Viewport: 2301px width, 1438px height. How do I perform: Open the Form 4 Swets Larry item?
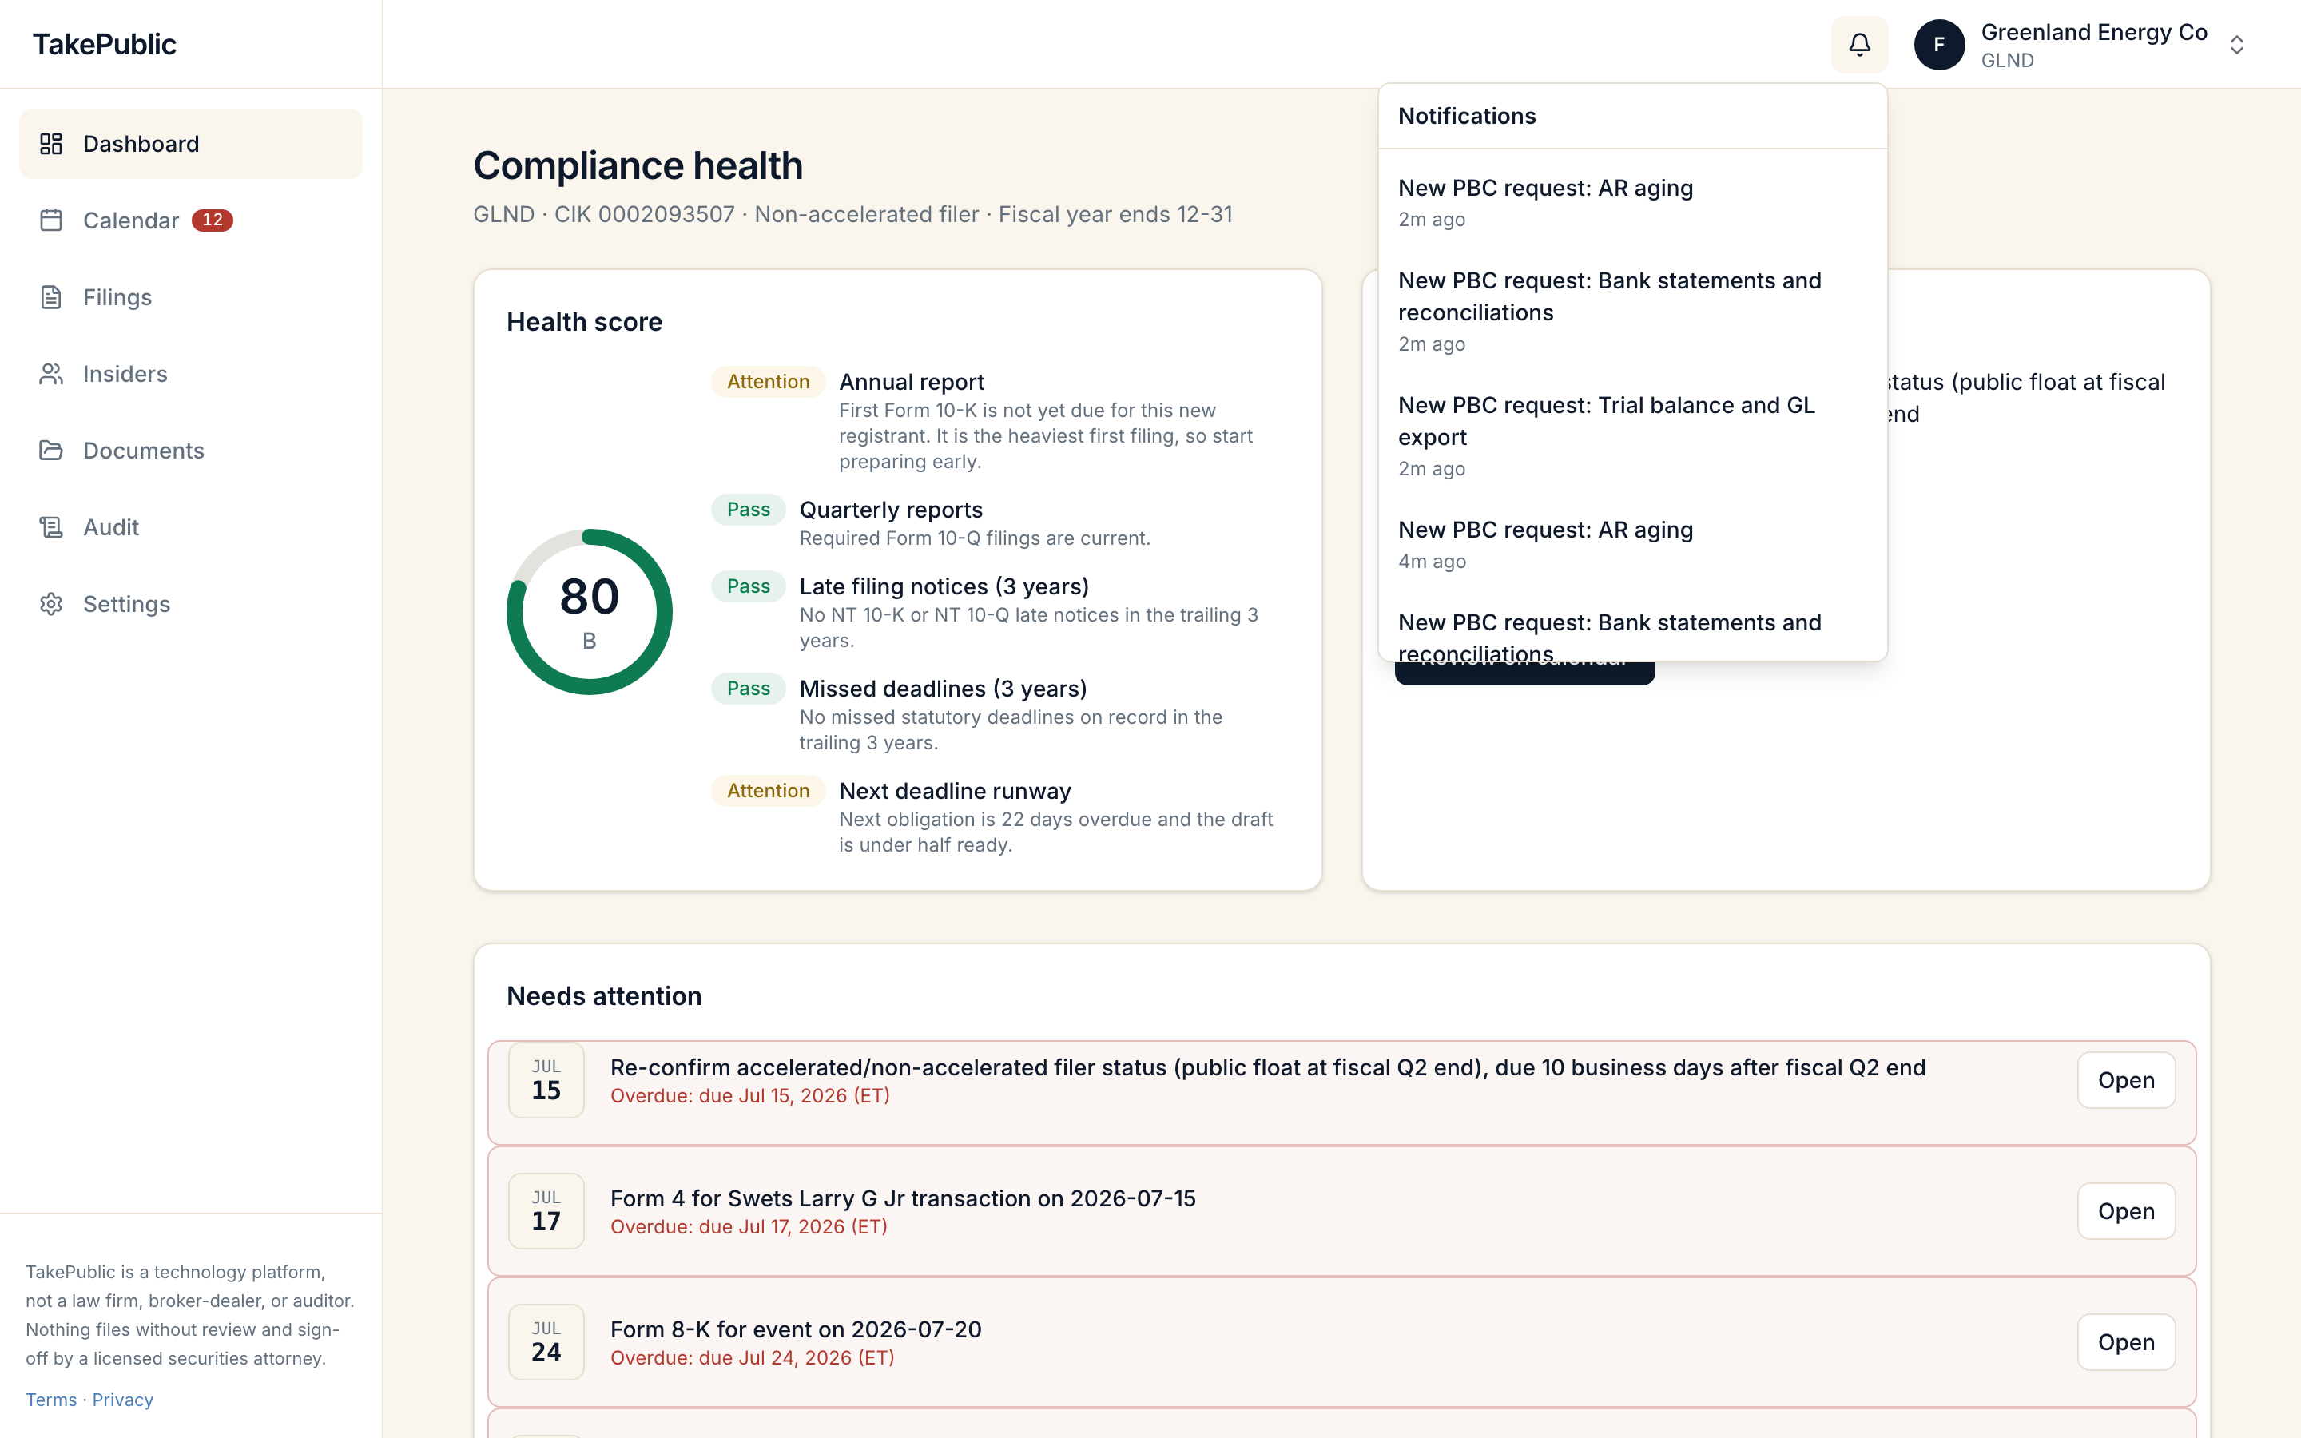coord(2125,1210)
